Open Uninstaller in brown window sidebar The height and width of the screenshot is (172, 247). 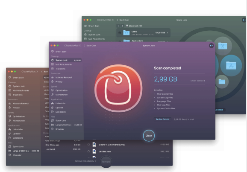[15, 129]
